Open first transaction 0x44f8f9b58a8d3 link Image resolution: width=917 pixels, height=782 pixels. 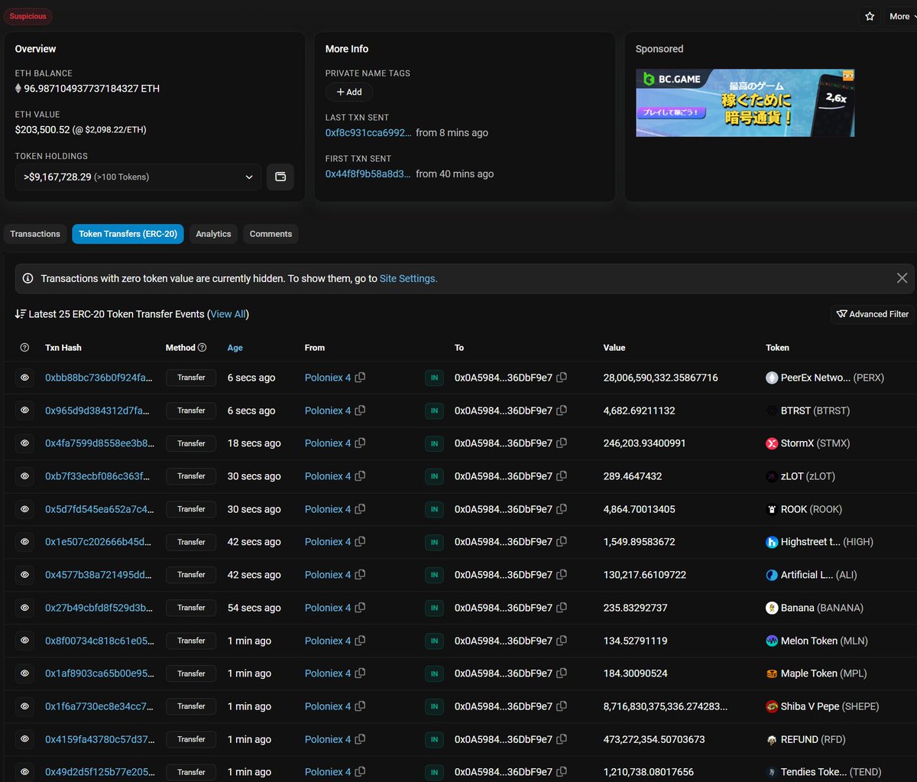tap(368, 174)
